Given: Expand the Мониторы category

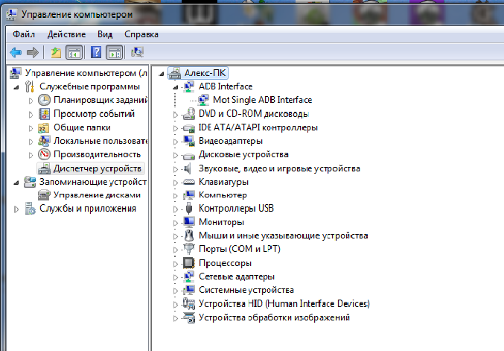Looking at the screenshot, I should (x=176, y=223).
